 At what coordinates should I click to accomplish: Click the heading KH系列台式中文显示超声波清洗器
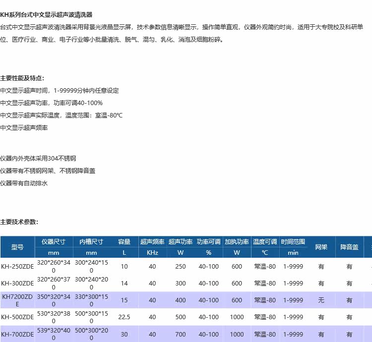46,15
